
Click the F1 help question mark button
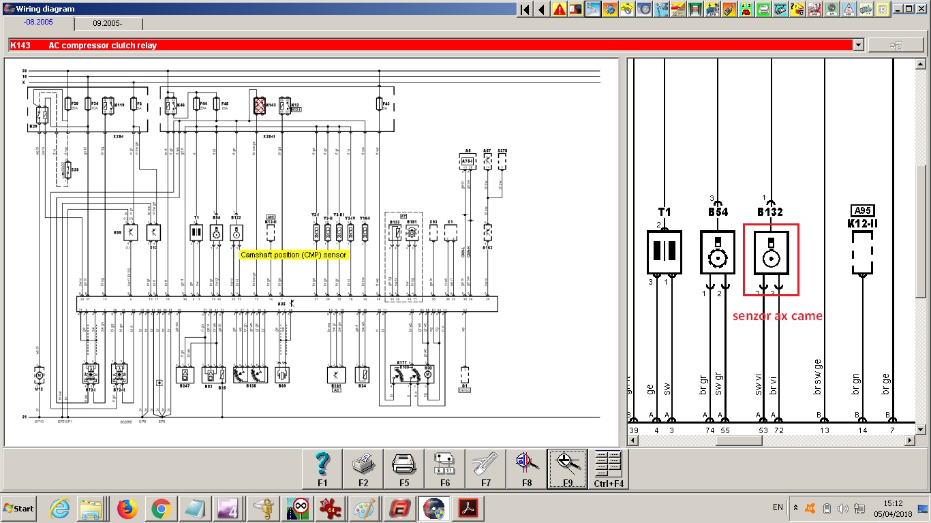pos(322,469)
